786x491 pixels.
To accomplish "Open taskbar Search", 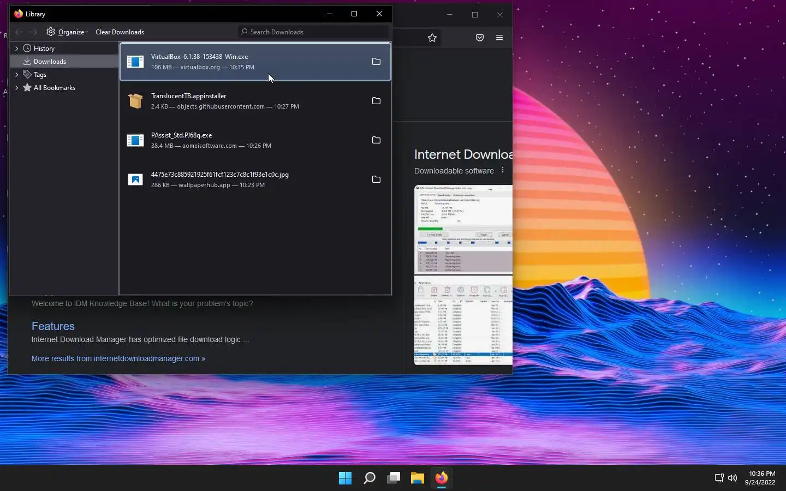I will 370,478.
